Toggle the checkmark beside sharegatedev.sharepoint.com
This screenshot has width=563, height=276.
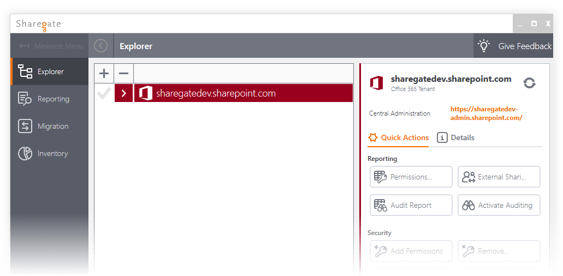104,93
